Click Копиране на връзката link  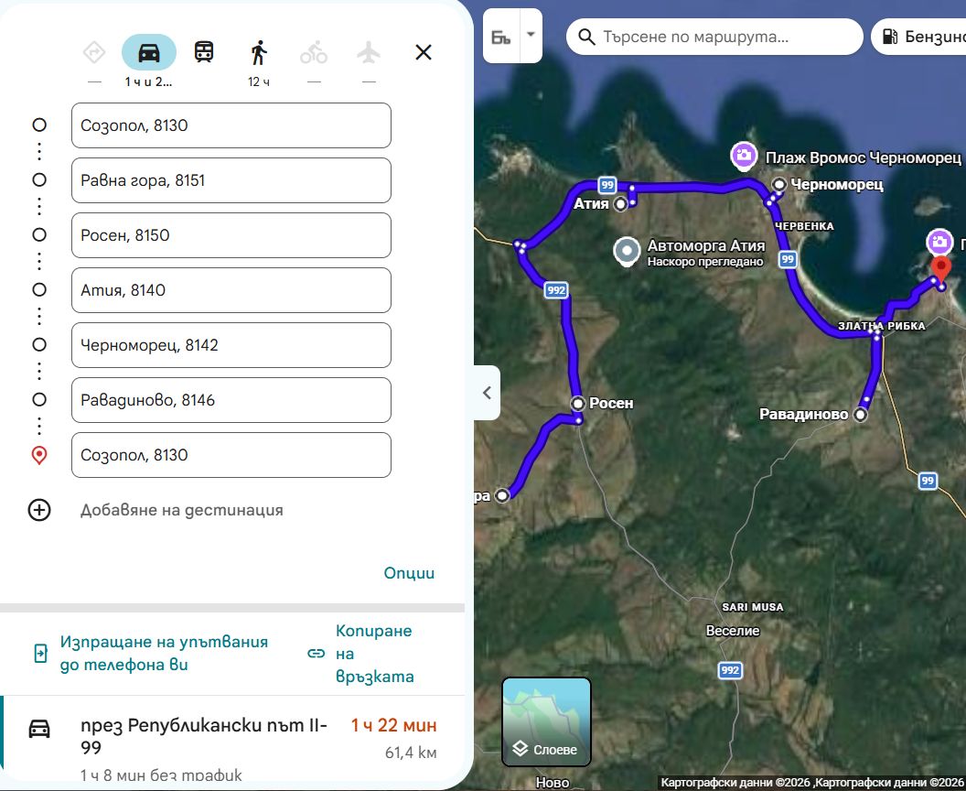pos(374,654)
